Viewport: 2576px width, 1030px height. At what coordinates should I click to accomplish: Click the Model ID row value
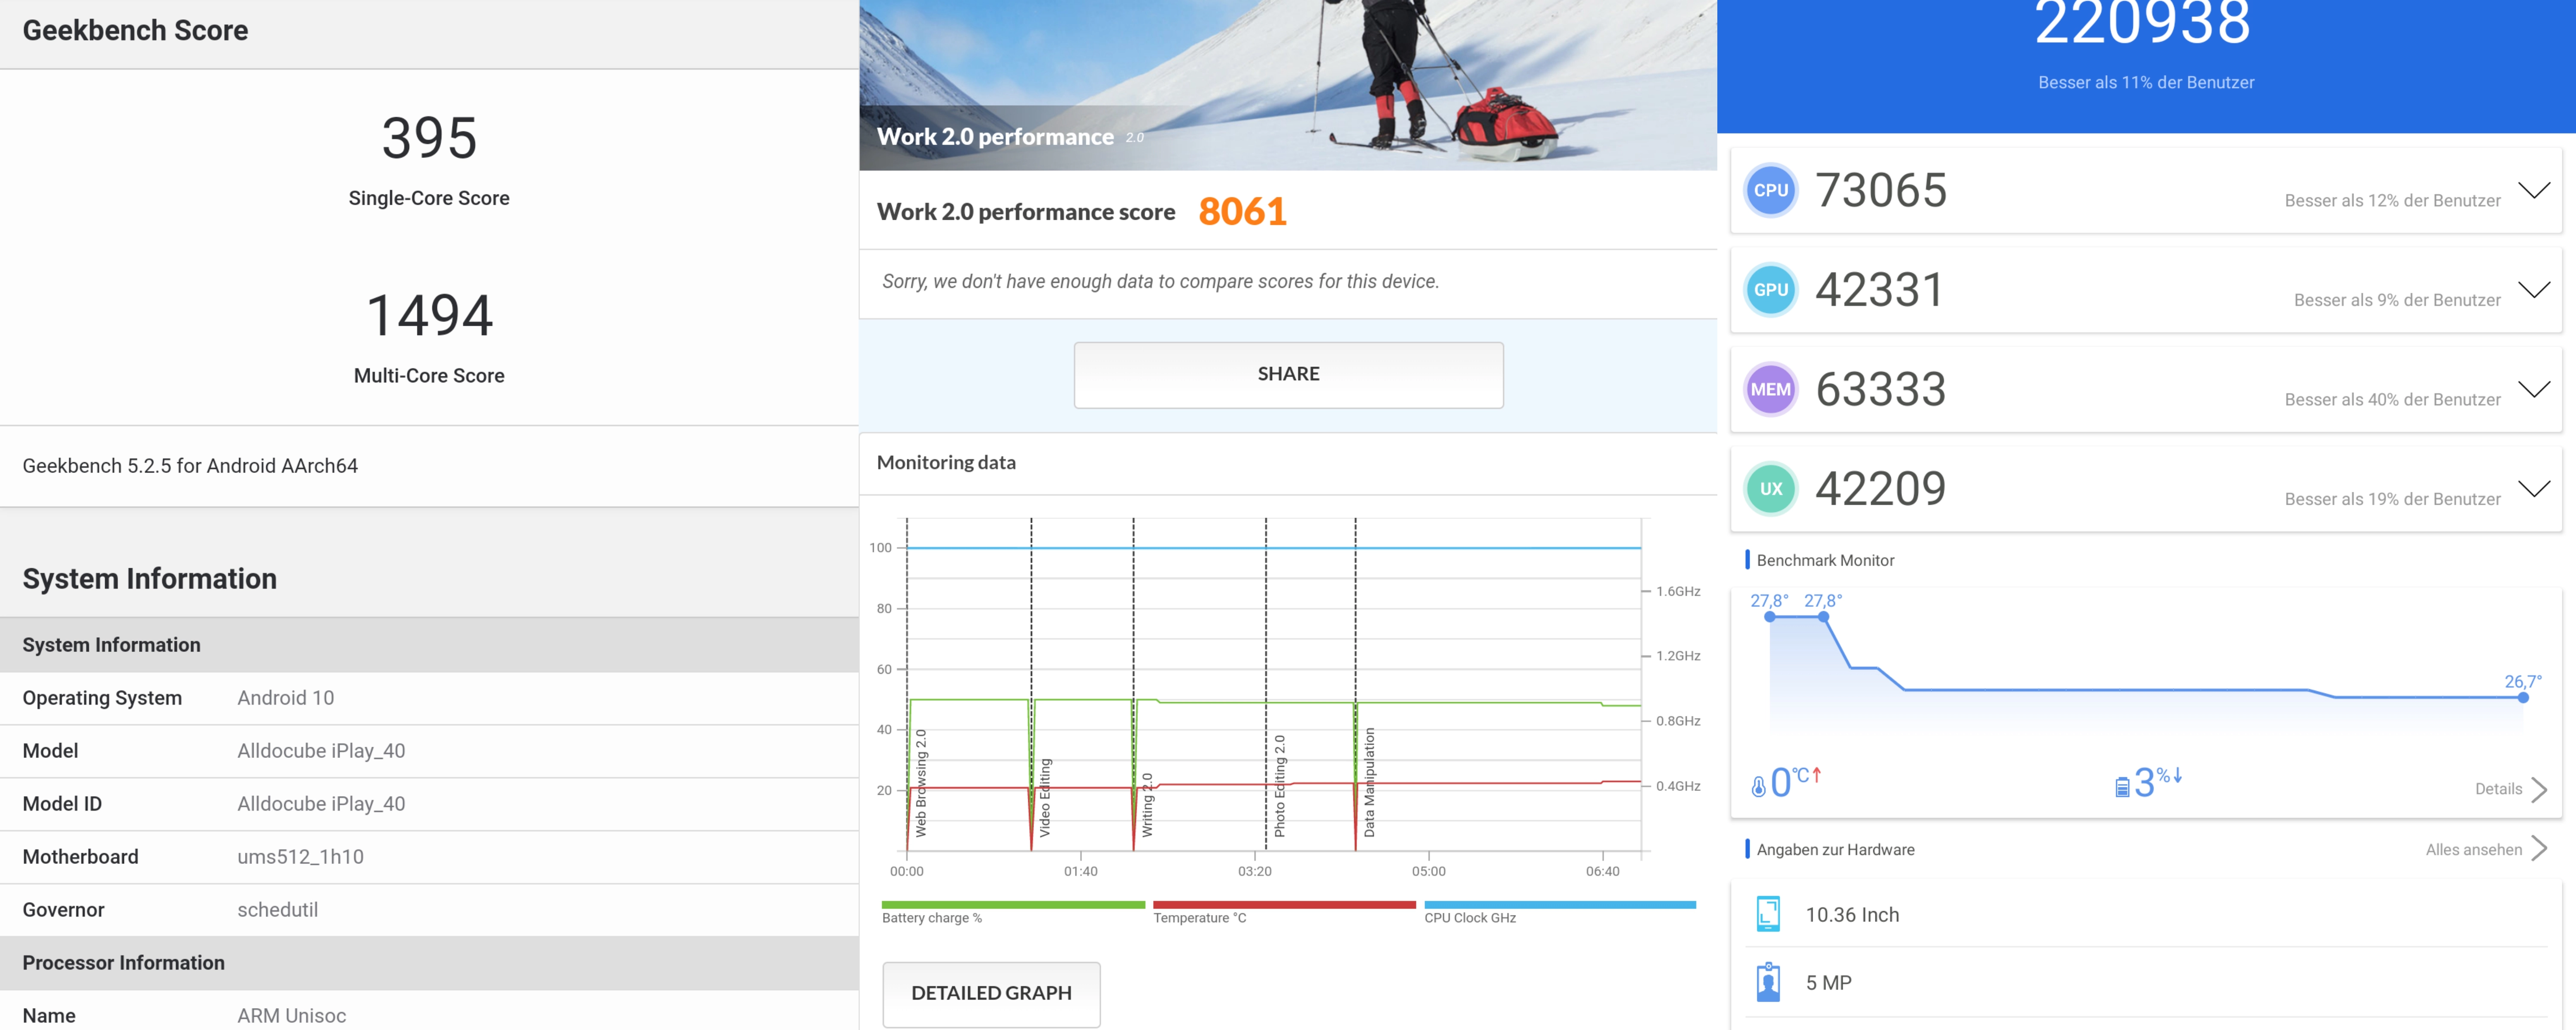pyautogui.click(x=321, y=804)
